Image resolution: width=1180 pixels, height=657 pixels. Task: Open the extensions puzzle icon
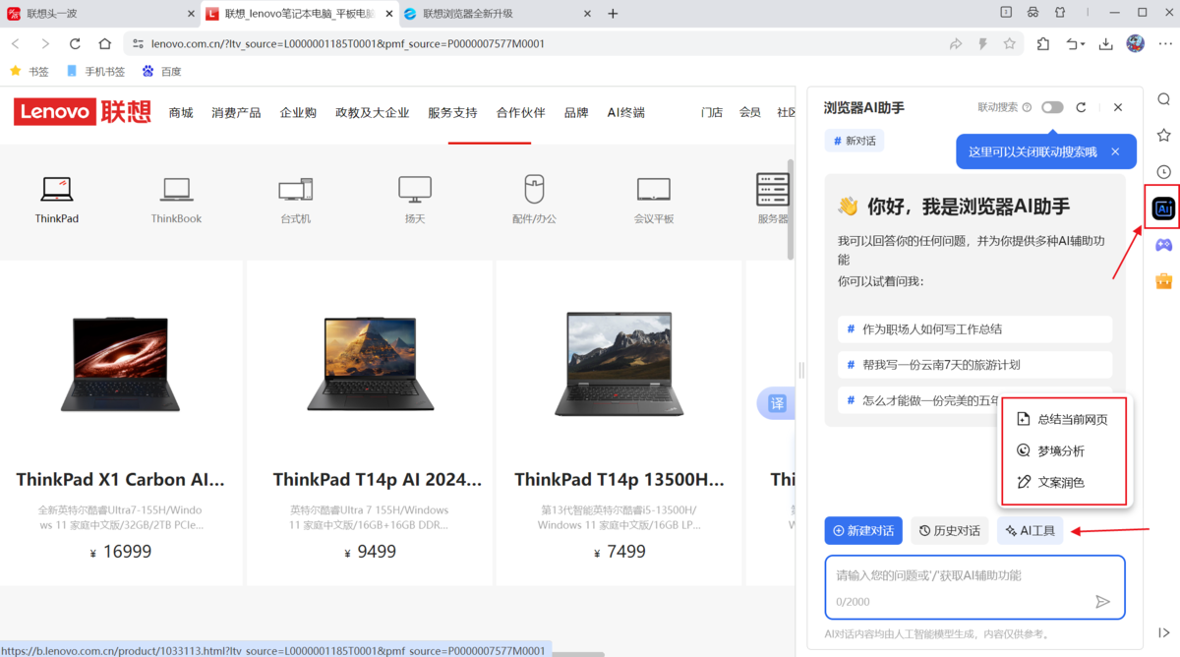pos(1043,43)
